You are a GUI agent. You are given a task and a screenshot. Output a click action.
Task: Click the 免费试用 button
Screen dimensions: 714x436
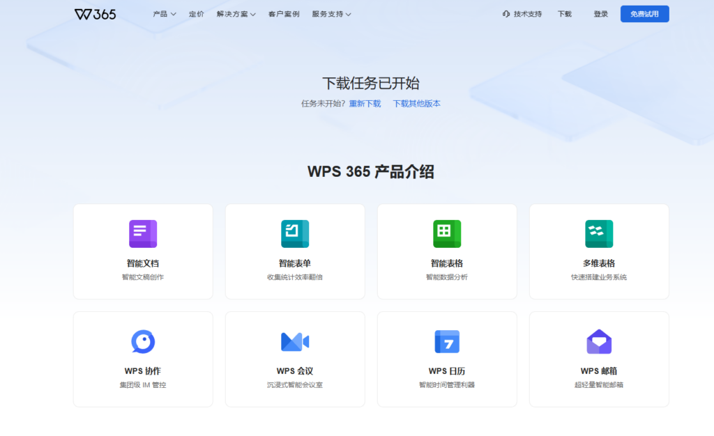[x=644, y=13]
